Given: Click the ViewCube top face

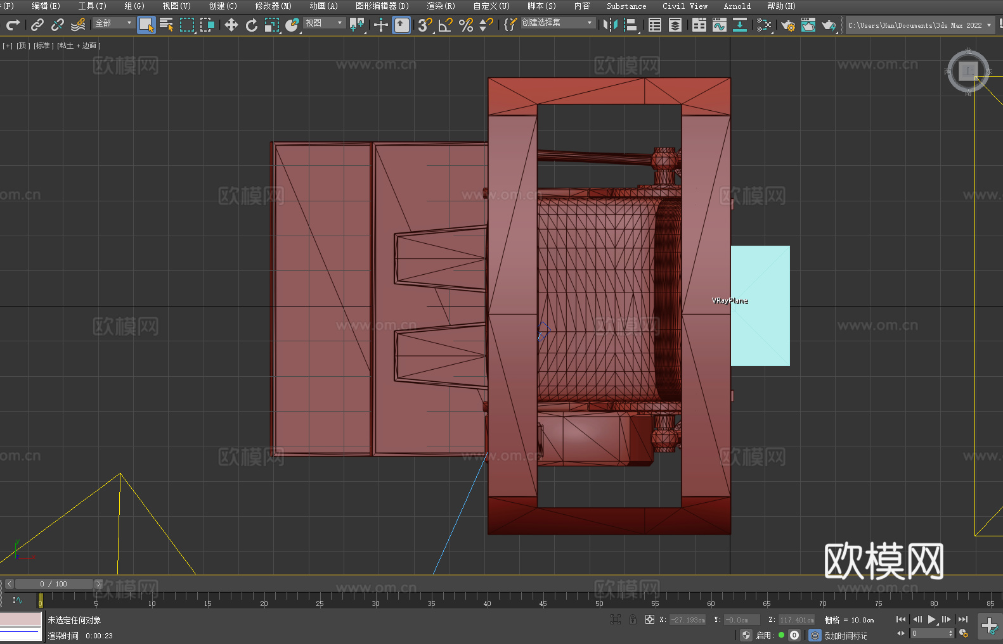Looking at the screenshot, I should (968, 71).
